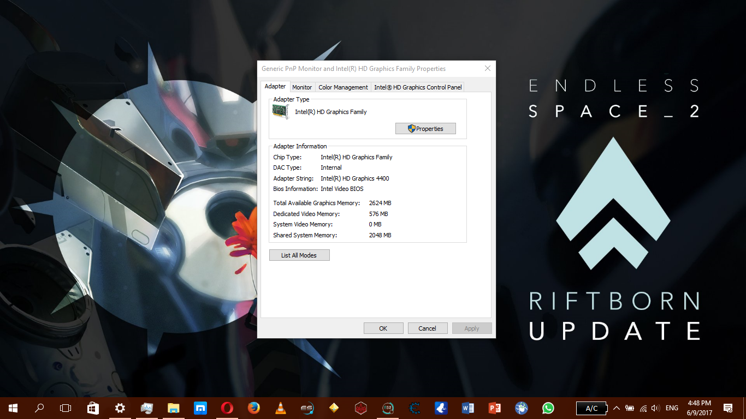The width and height of the screenshot is (746, 419).
Task: Confirm the dialog with OK
Action: click(383, 328)
